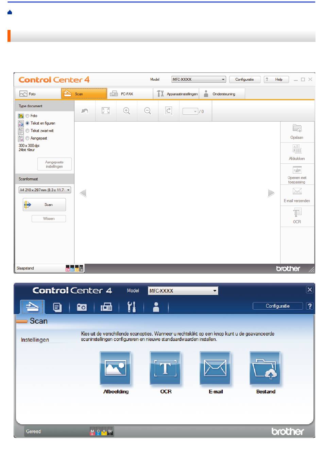
Task: Select the PC-FAX tab icon in lower window
Action: tap(107, 308)
